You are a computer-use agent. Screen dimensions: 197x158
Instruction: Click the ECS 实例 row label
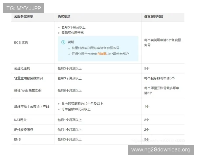point(21,42)
